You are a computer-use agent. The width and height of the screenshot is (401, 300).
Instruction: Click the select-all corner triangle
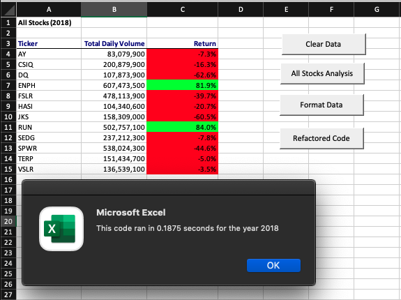[x=8, y=10]
